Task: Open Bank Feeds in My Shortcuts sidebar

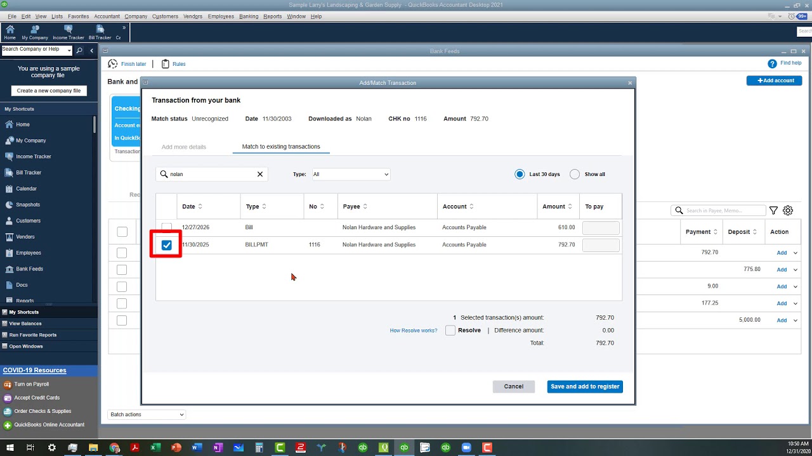Action: click(29, 269)
